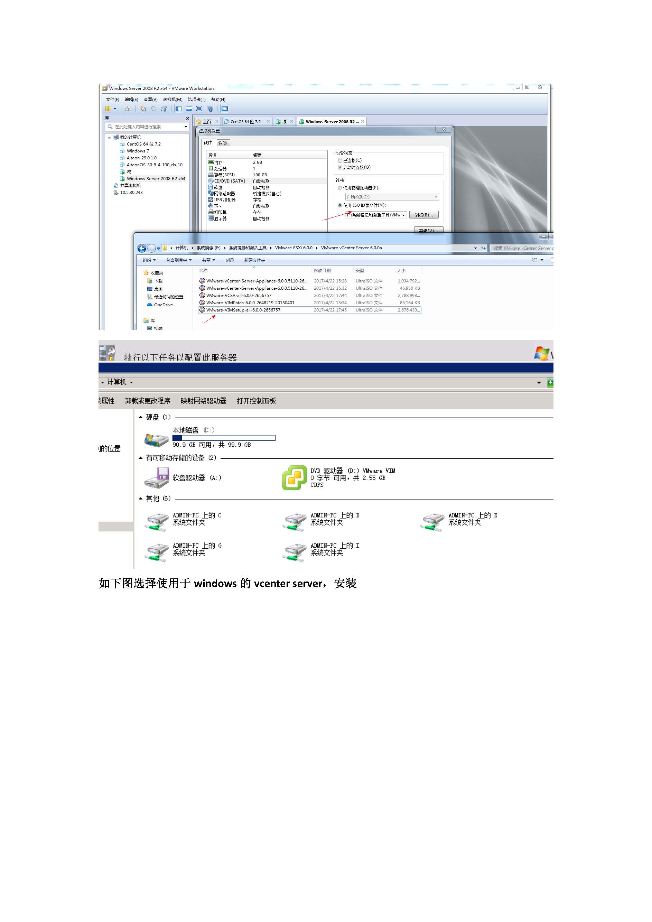Check the 已连接(C) connected checkbox
This screenshot has width=652, height=922.
coord(340,161)
